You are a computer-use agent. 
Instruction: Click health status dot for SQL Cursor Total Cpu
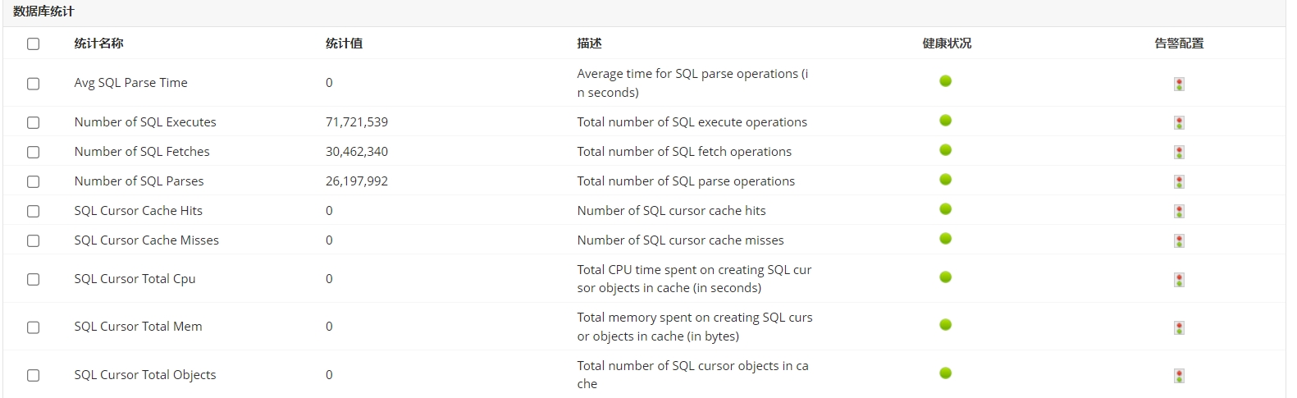pos(945,277)
